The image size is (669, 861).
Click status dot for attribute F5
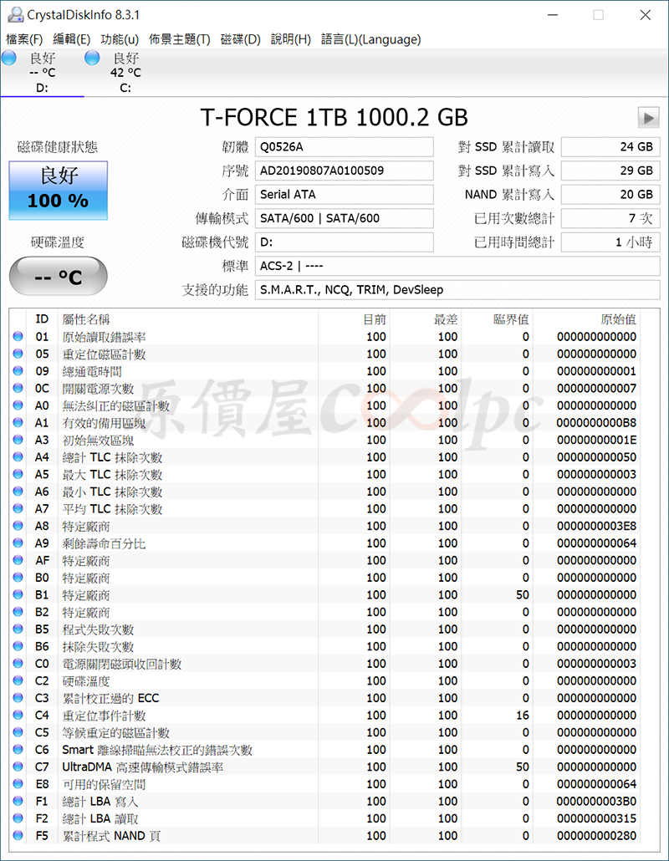(18, 836)
